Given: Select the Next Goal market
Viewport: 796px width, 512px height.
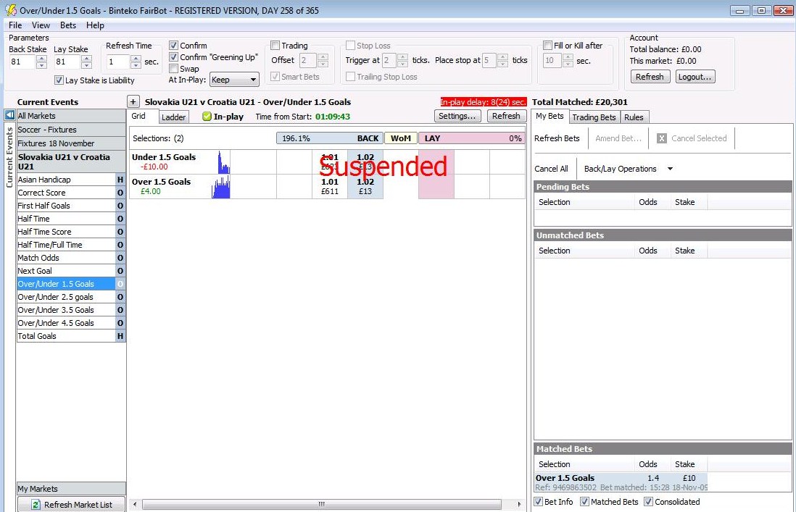Looking at the screenshot, I should click(x=67, y=271).
